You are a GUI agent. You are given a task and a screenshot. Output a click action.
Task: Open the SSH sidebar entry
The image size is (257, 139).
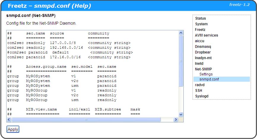(x=199, y=91)
